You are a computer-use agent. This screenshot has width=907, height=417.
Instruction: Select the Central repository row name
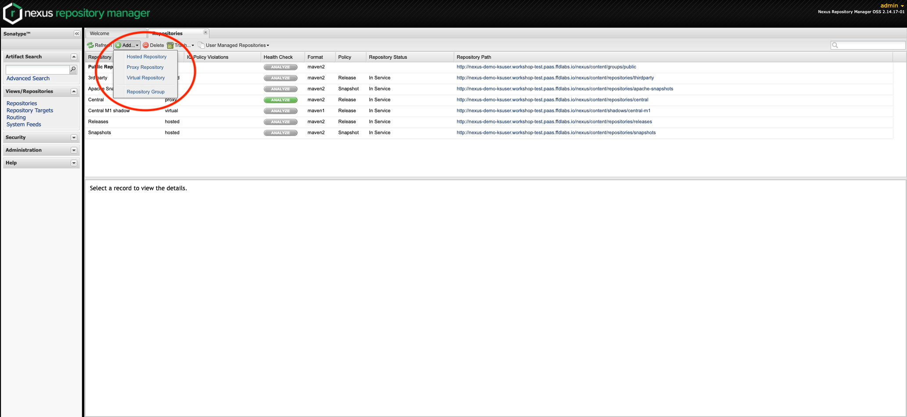[x=96, y=100]
